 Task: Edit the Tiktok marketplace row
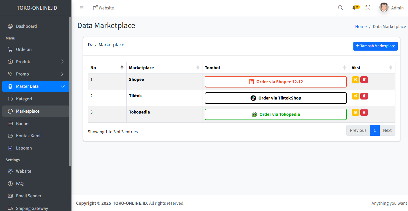pos(355,96)
